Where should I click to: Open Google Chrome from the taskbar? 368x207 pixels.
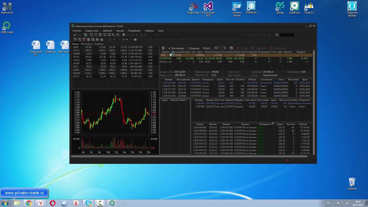click(x=29, y=203)
